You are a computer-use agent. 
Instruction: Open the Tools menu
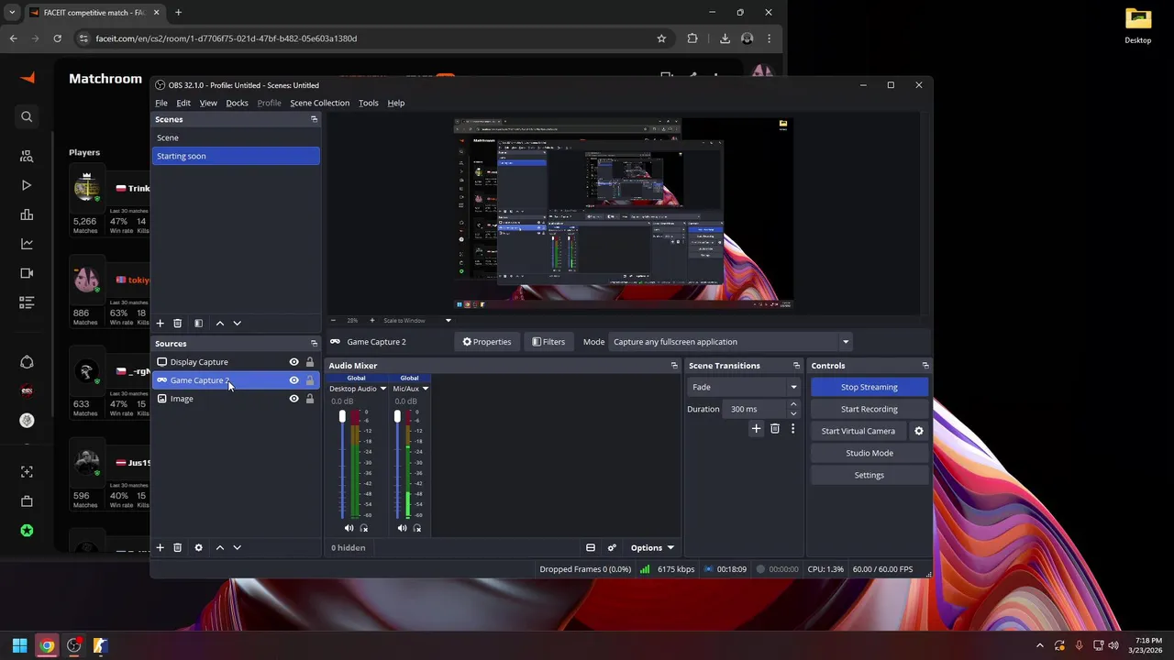pos(368,103)
